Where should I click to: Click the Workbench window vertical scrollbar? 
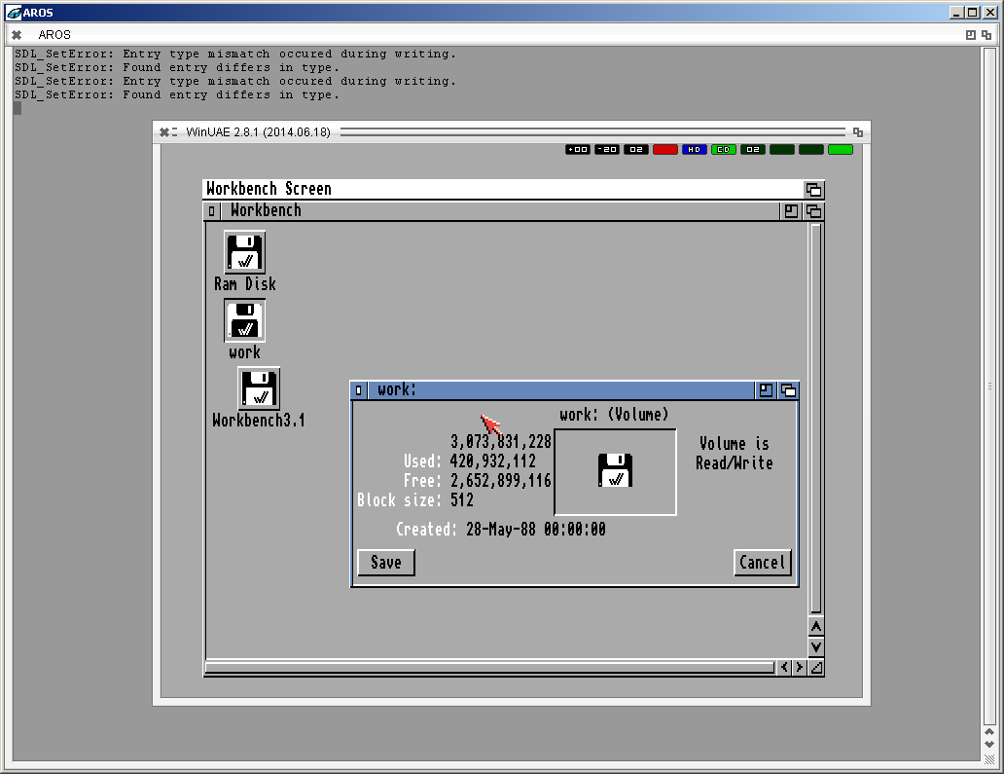pos(816,419)
